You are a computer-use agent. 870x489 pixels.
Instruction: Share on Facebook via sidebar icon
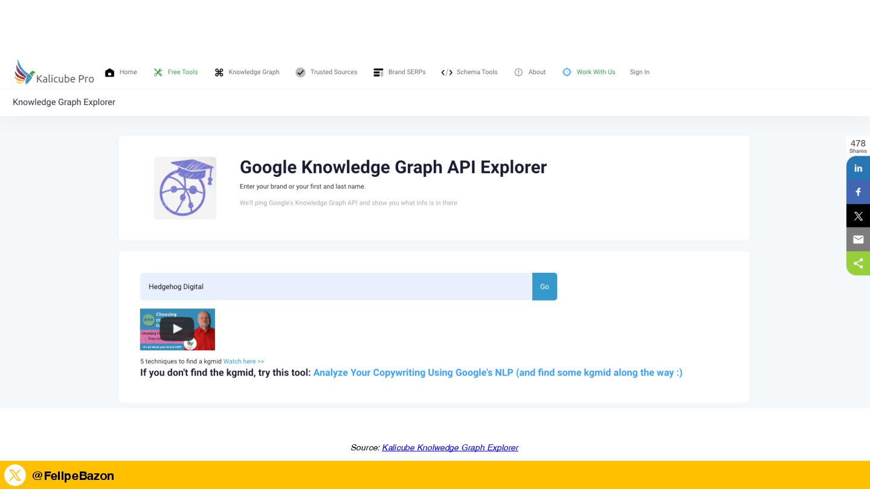click(x=858, y=192)
